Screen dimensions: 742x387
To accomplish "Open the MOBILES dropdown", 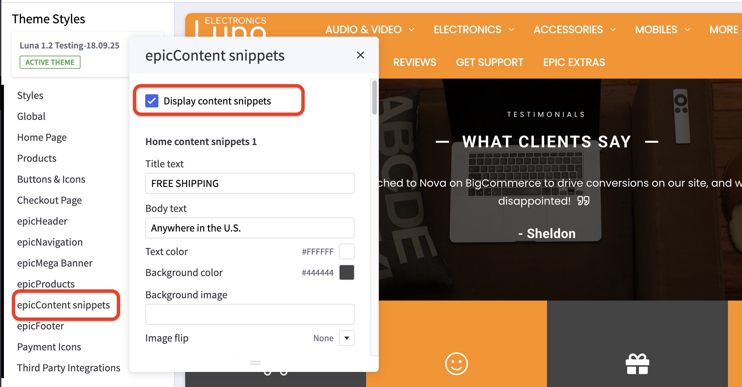I will [x=657, y=29].
